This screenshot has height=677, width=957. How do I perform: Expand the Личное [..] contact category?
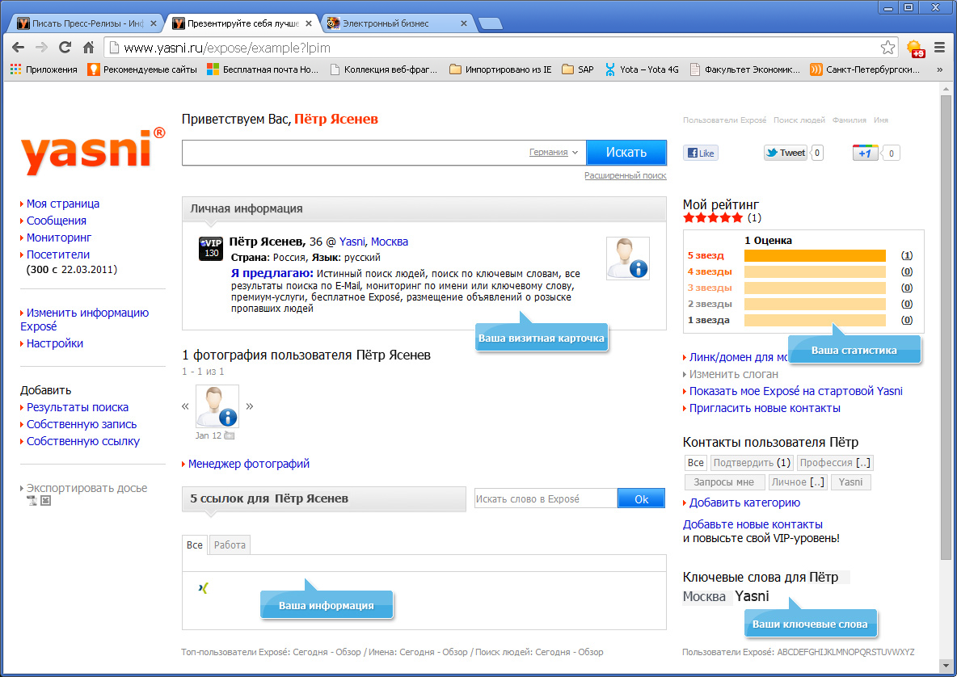tap(798, 482)
